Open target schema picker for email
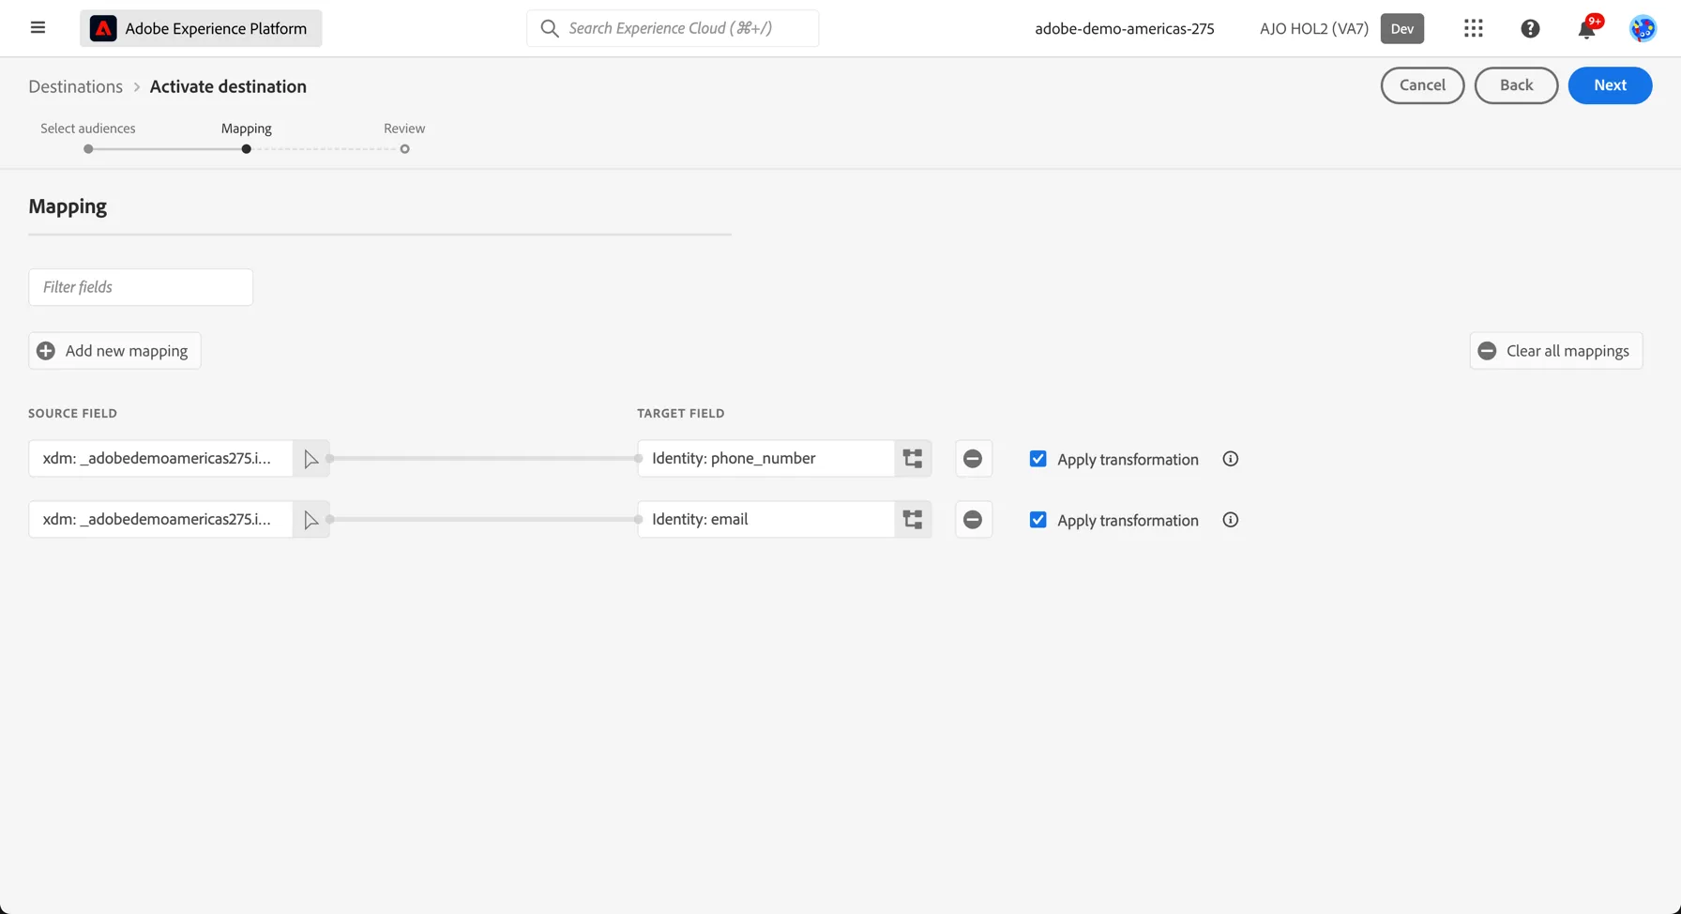Image resolution: width=1681 pixels, height=914 pixels. 913,520
